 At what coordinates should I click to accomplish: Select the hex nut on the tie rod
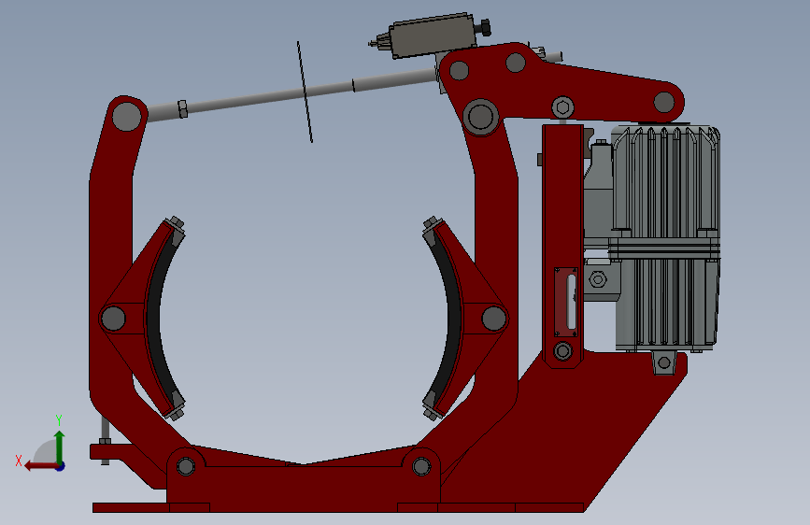[182, 109]
